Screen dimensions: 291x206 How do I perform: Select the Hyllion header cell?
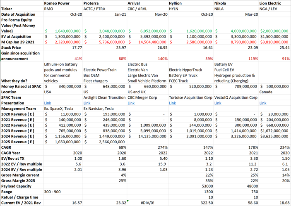point(191,3)
